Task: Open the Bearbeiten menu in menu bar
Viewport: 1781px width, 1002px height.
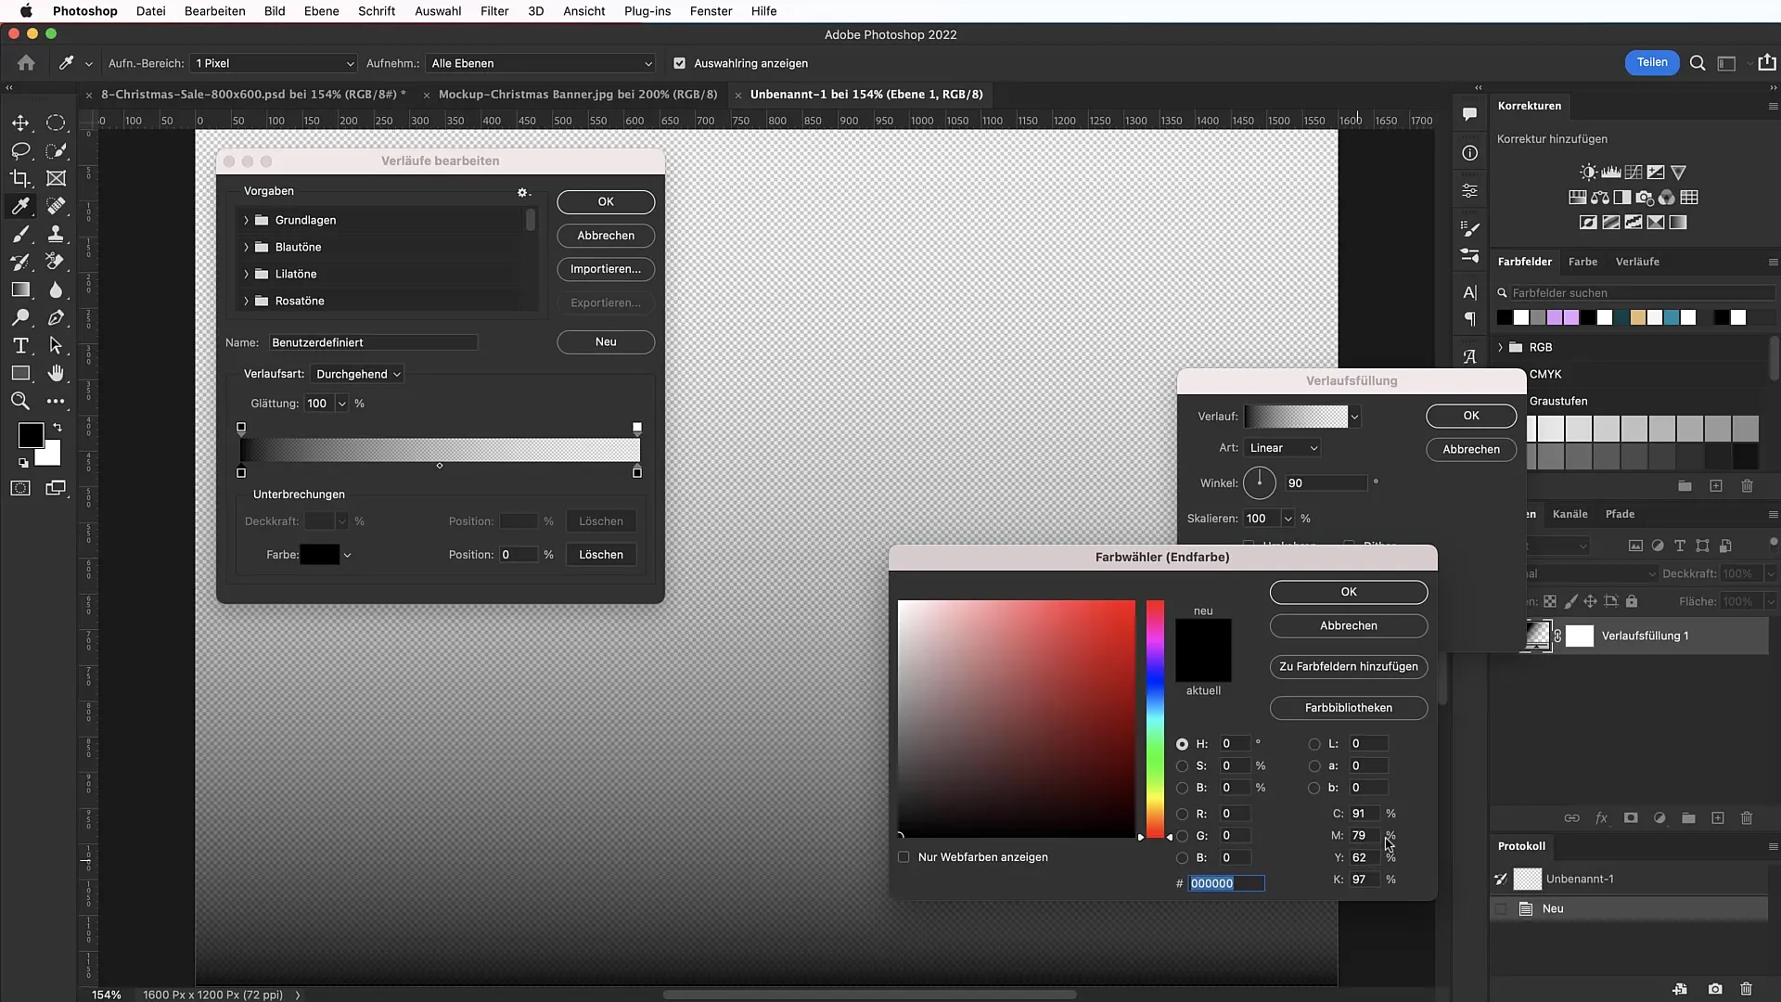Action: (x=214, y=11)
